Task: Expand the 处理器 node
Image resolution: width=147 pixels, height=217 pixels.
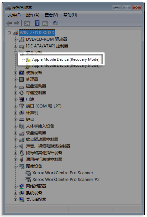Action: tap(15, 79)
